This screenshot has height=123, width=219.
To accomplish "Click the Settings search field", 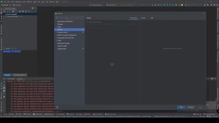I will click(69, 18).
